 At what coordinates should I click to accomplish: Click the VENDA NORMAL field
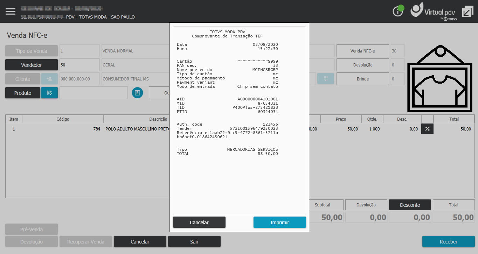(x=135, y=51)
